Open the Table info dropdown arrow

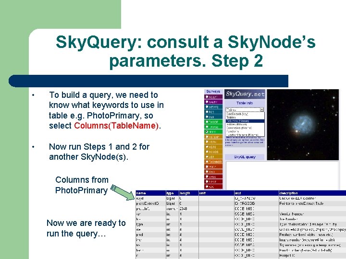coord(262,109)
